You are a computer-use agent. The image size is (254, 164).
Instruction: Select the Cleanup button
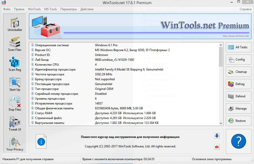coord(238,72)
